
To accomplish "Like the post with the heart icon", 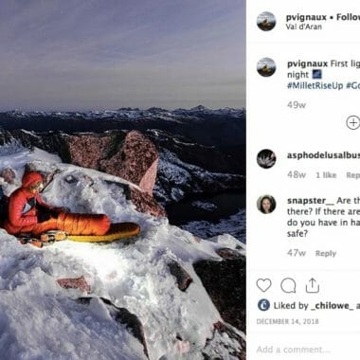I will tap(263, 285).
